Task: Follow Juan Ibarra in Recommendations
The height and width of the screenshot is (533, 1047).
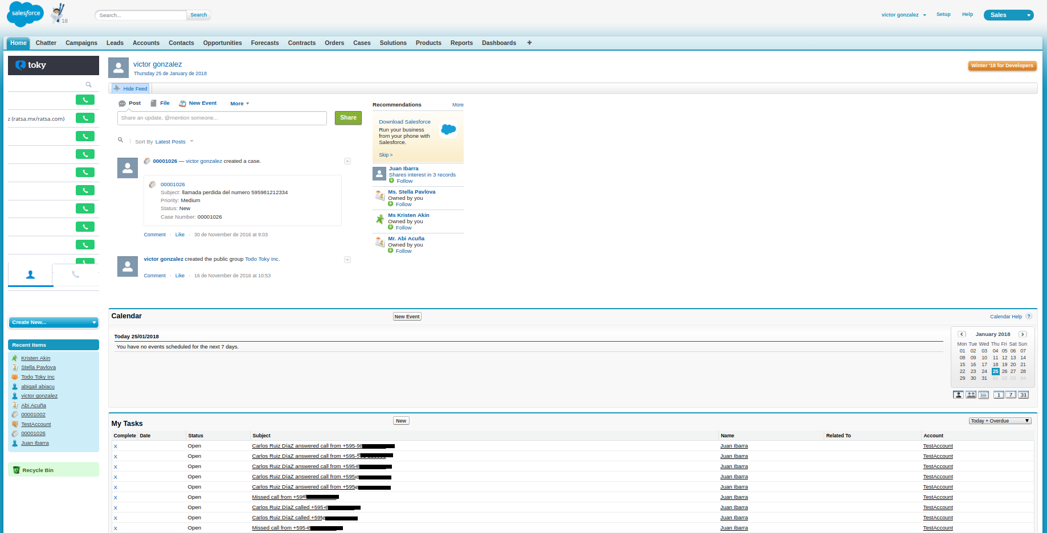Action: (404, 181)
